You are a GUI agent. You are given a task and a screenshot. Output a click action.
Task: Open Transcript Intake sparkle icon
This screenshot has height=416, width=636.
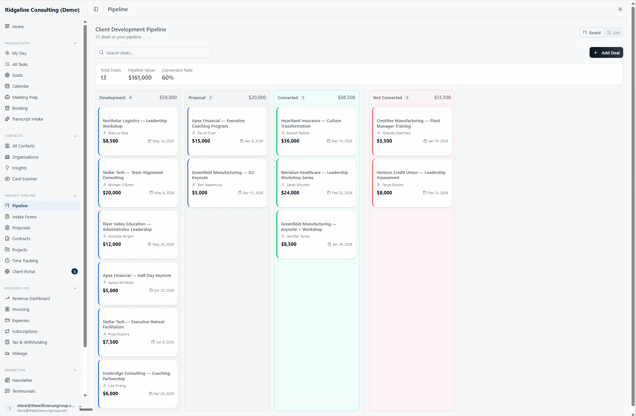(7, 119)
